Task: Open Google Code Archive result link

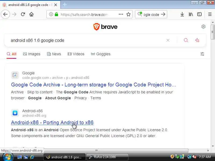Action: (x=94, y=85)
